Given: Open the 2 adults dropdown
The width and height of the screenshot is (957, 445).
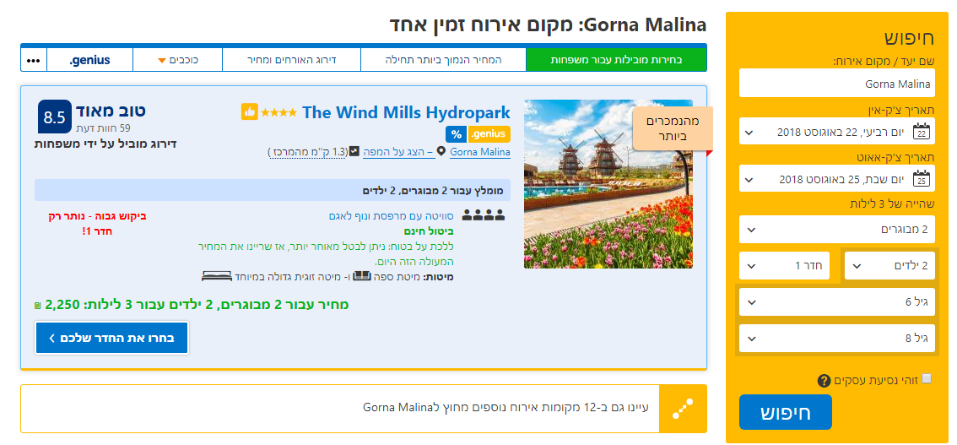Looking at the screenshot, I should click(837, 229).
